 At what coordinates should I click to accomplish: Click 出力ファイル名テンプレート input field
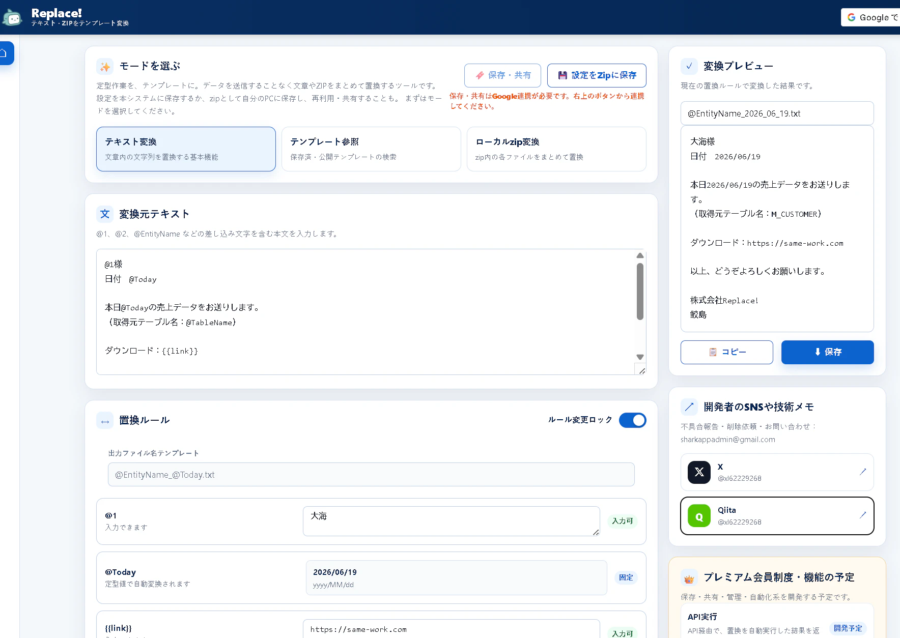[x=371, y=475]
